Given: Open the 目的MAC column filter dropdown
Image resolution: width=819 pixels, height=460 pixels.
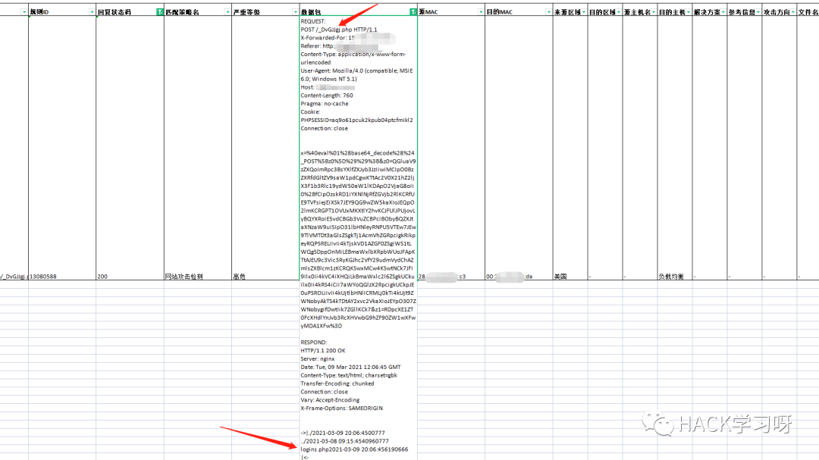Looking at the screenshot, I should 548,12.
